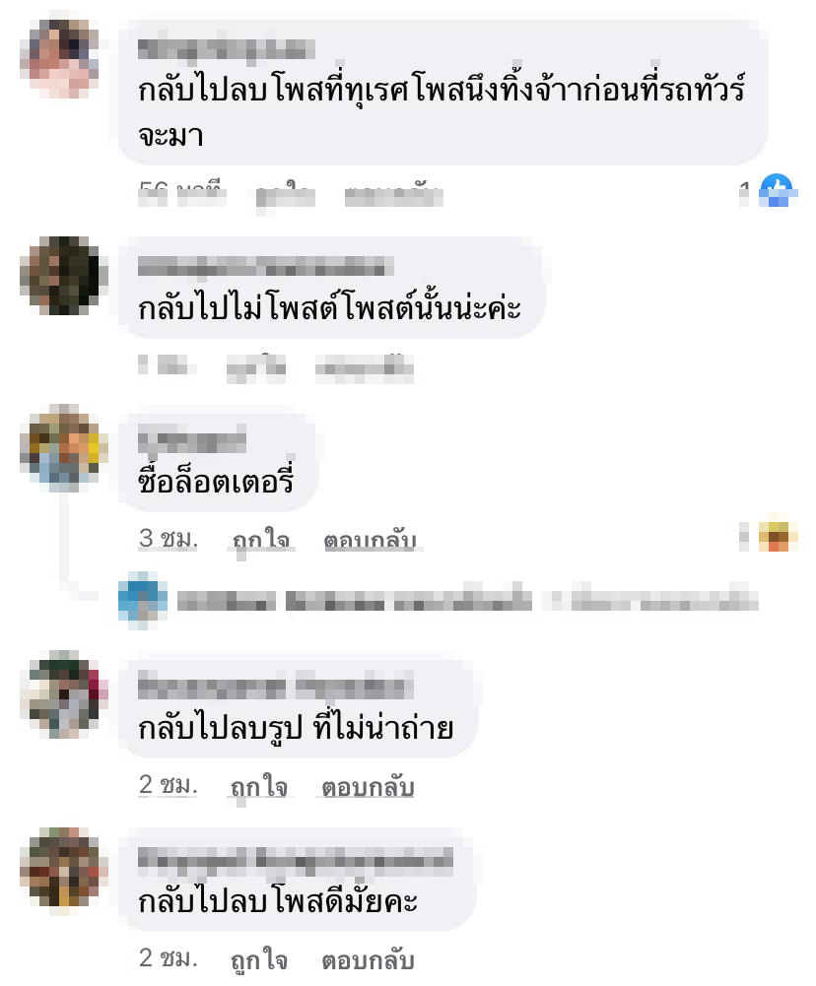Open avatar of the ซื้อล็อตเตอรี่ commenter
Screen dimensions: 816x986
tap(61, 447)
